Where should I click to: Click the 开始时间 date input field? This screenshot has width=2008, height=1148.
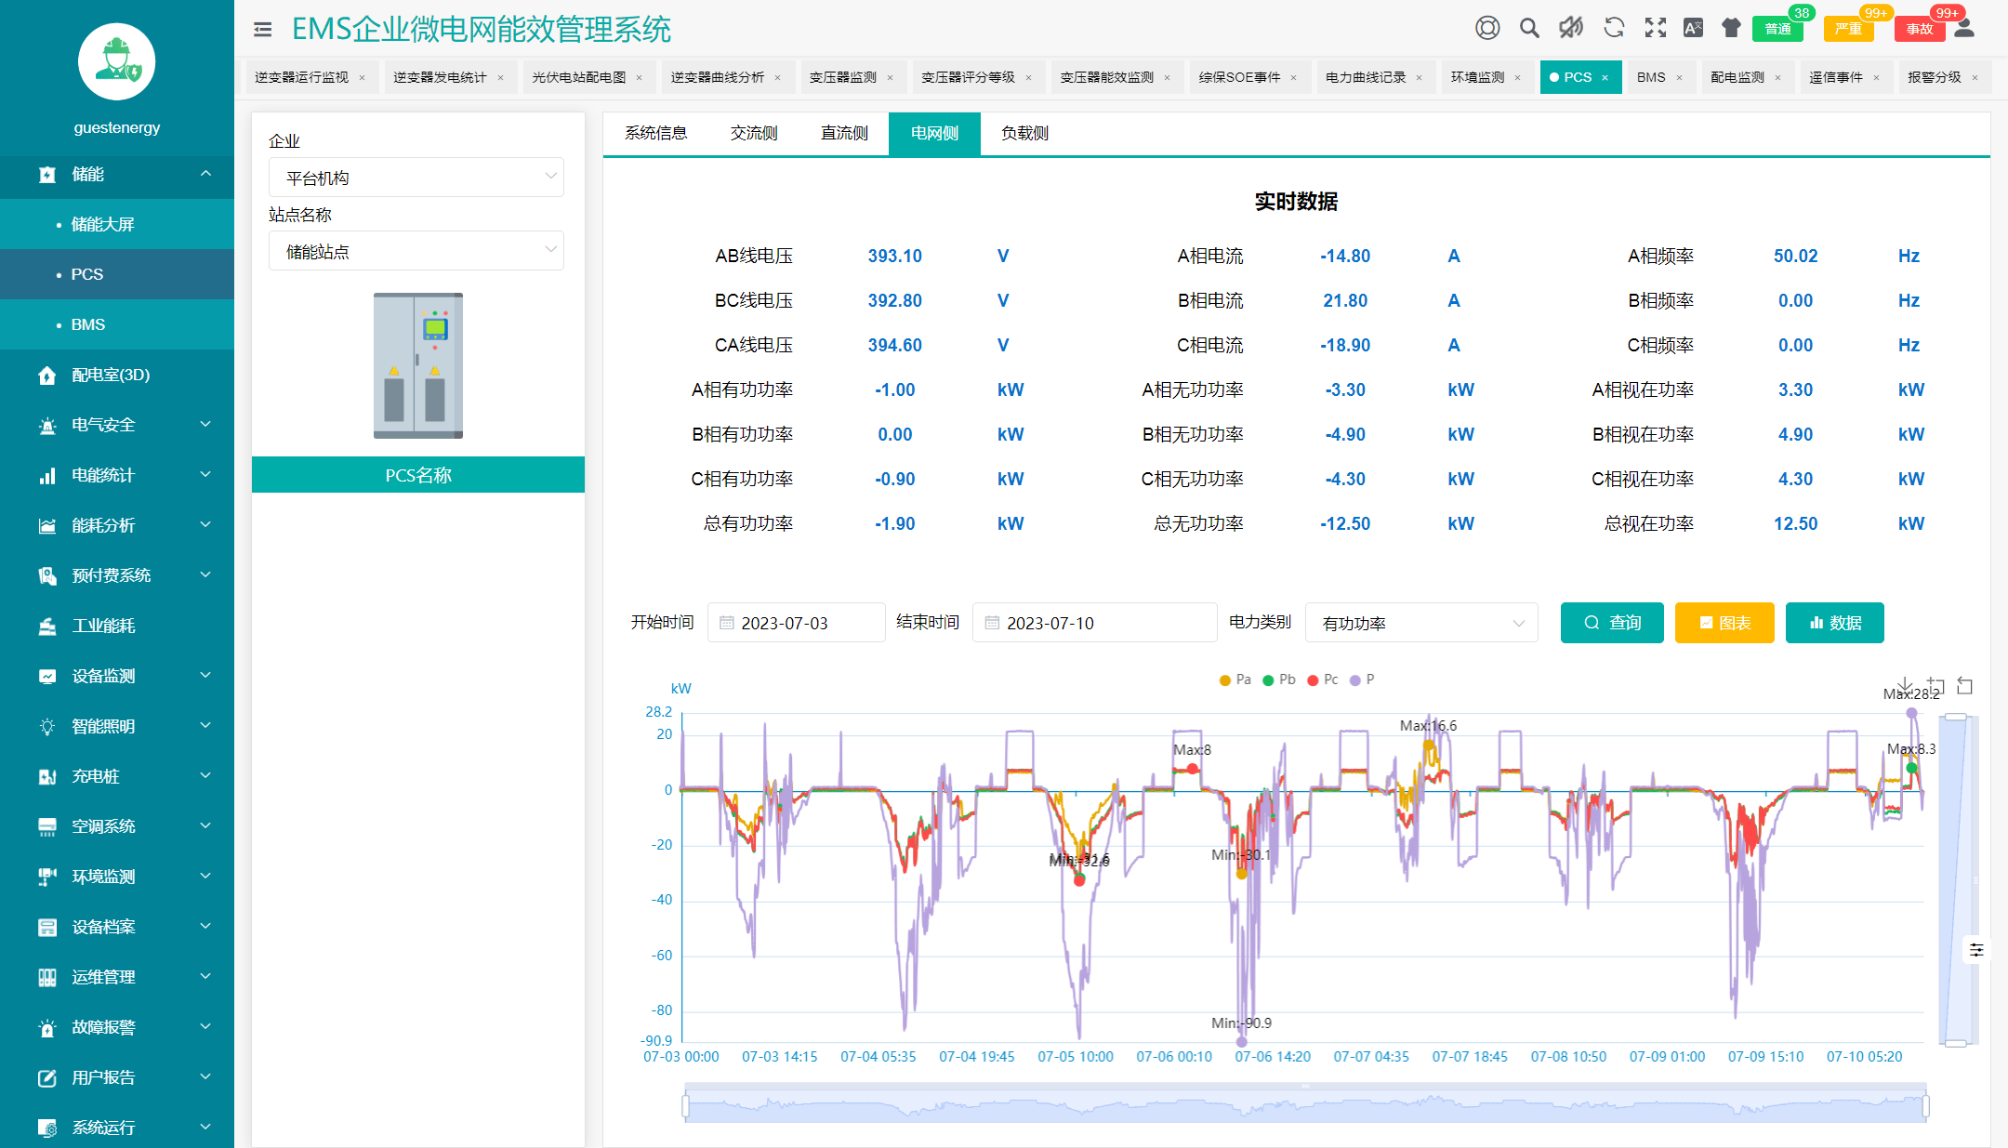(x=797, y=623)
